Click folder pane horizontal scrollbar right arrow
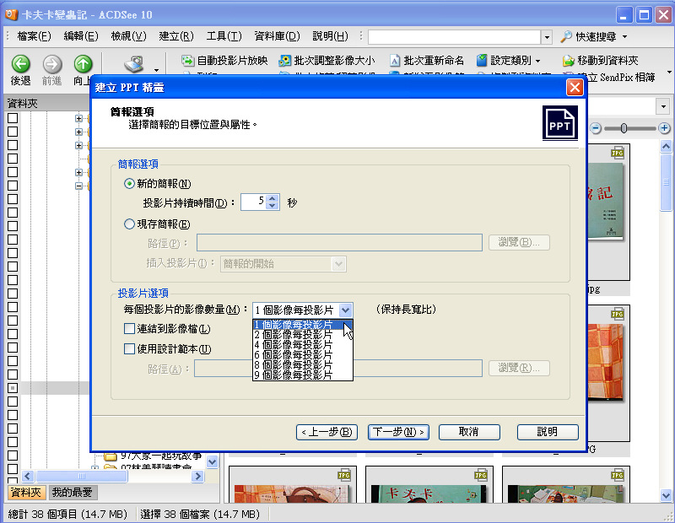The width and height of the screenshot is (675, 523). [x=198, y=476]
